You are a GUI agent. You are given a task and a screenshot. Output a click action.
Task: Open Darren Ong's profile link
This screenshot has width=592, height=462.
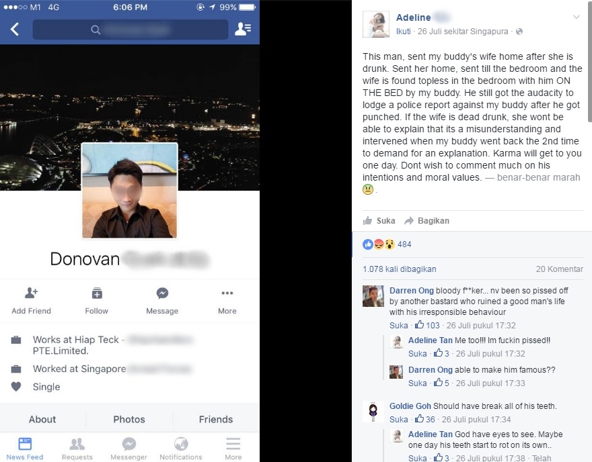[x=412, y=291]
